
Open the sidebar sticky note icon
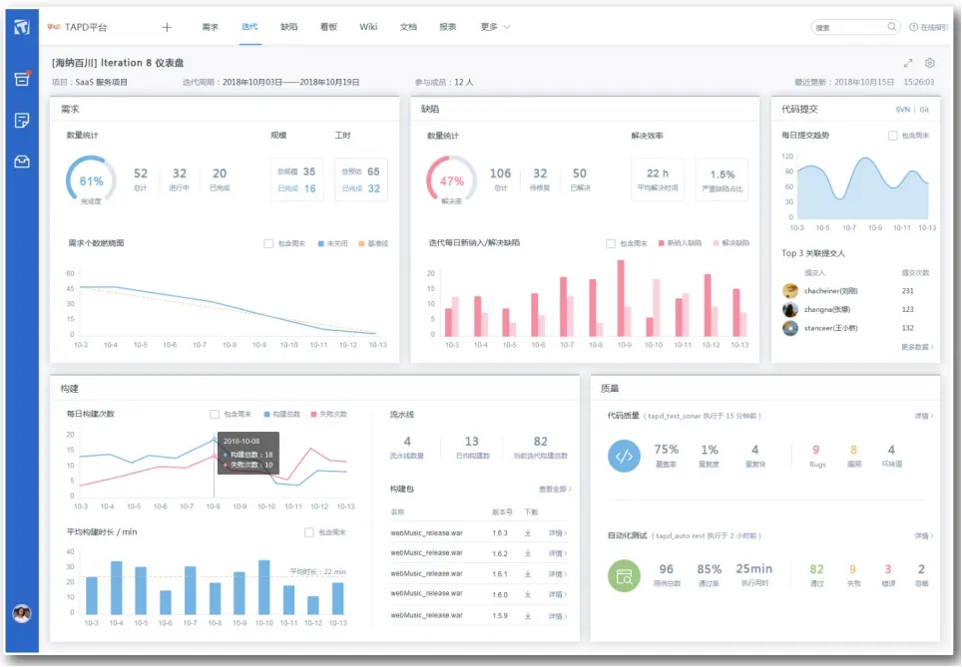22,121
